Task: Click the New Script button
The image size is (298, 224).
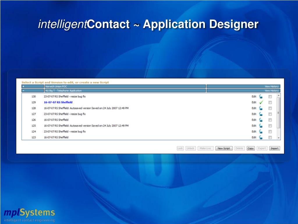Action: coord(224,148)
